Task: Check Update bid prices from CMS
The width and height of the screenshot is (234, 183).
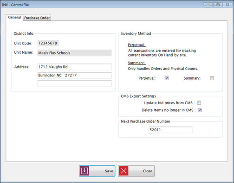Action: pos(199,103)
